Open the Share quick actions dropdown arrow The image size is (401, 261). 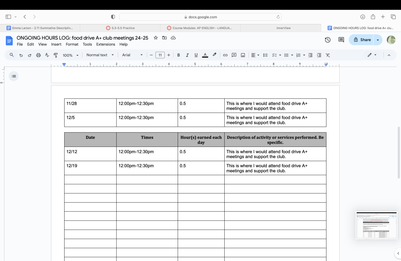coord(378,40)
